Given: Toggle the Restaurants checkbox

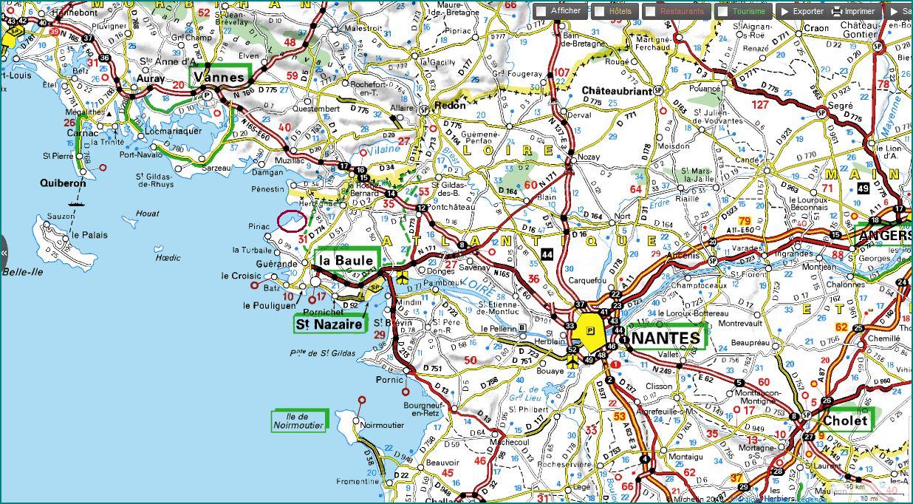Looking at the screenshot, I should click(650, 12).
